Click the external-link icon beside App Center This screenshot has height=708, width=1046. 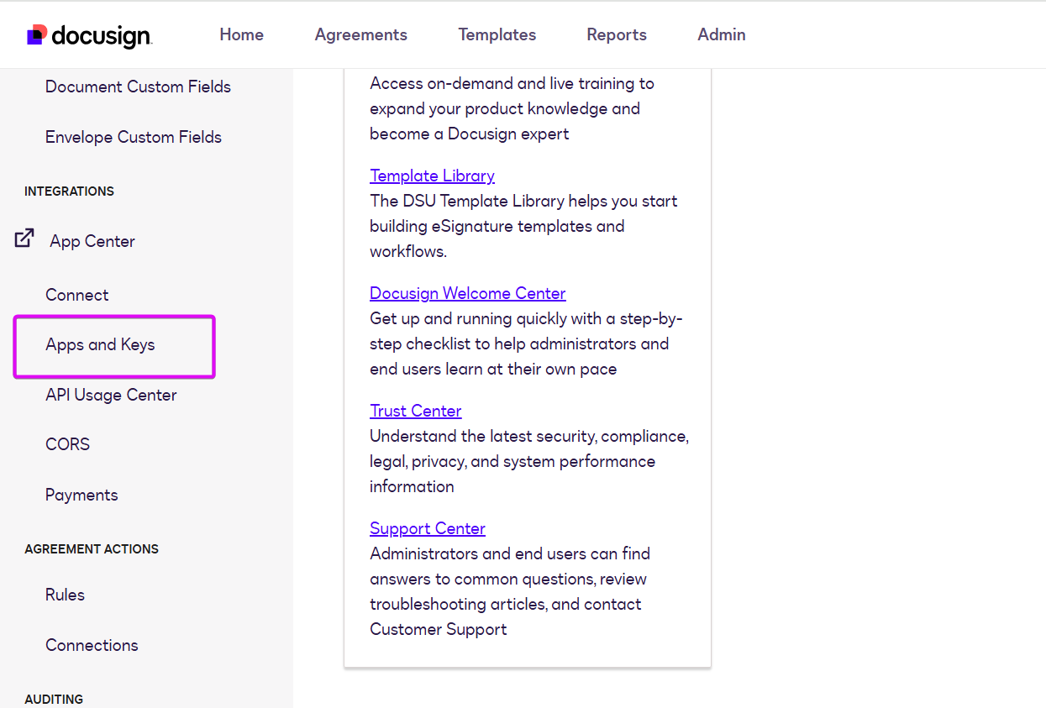point(24,238)
